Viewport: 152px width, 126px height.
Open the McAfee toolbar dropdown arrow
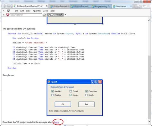coord(65,15)
